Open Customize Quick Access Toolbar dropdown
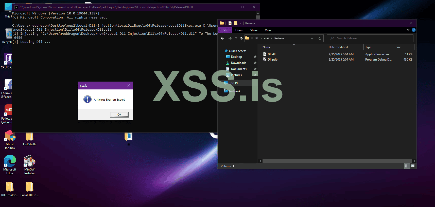The image size is (435, 207). click(240, 24)
